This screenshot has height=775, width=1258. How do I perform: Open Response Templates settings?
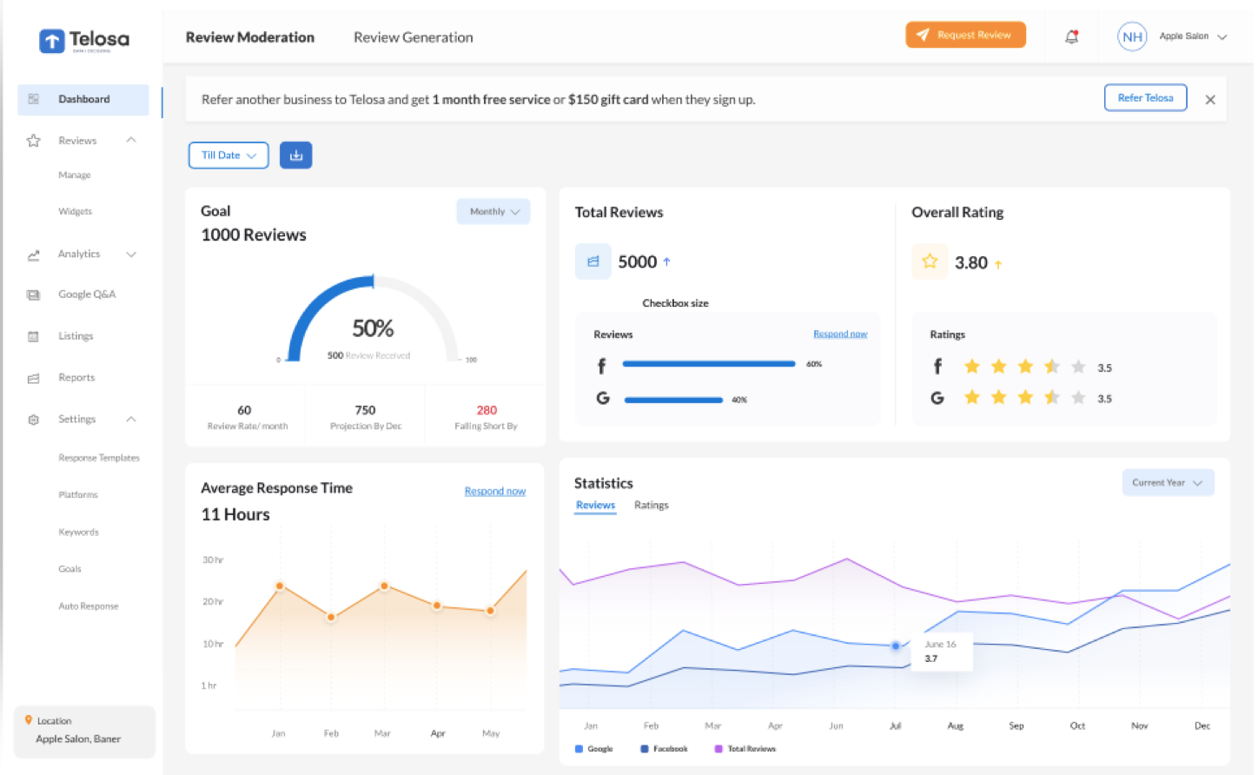[x=99, y=458]
